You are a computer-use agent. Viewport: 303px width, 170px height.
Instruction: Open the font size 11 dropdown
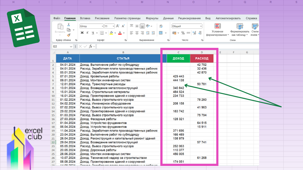coord(113,26)
